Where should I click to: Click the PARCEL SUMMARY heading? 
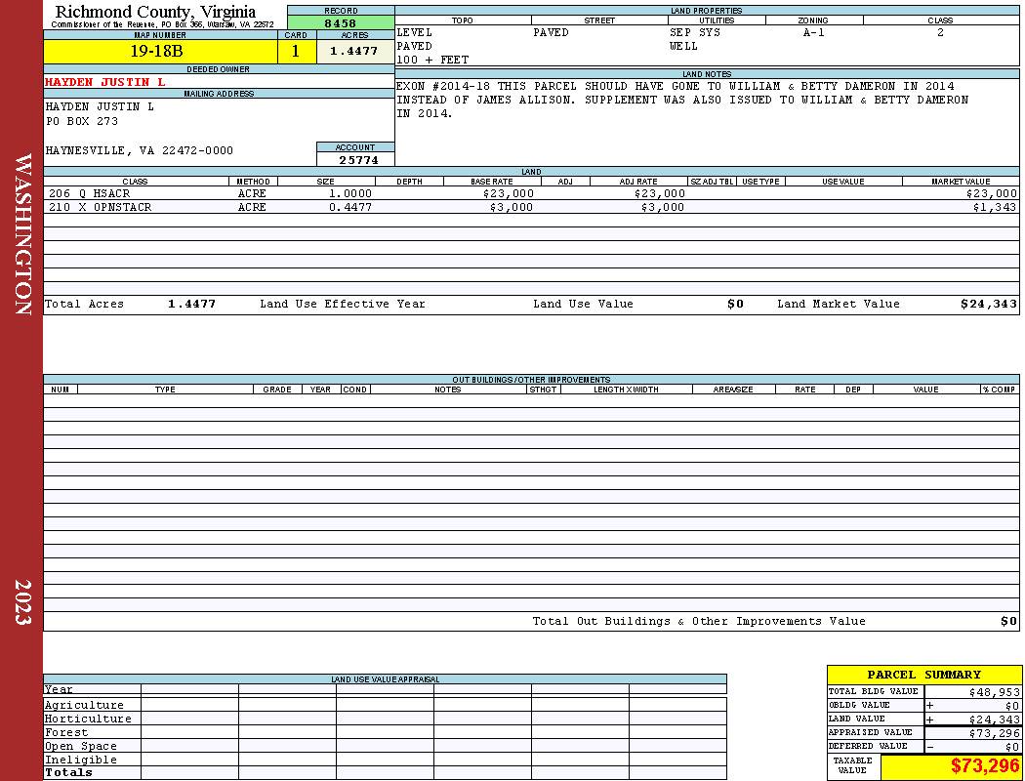923,675
